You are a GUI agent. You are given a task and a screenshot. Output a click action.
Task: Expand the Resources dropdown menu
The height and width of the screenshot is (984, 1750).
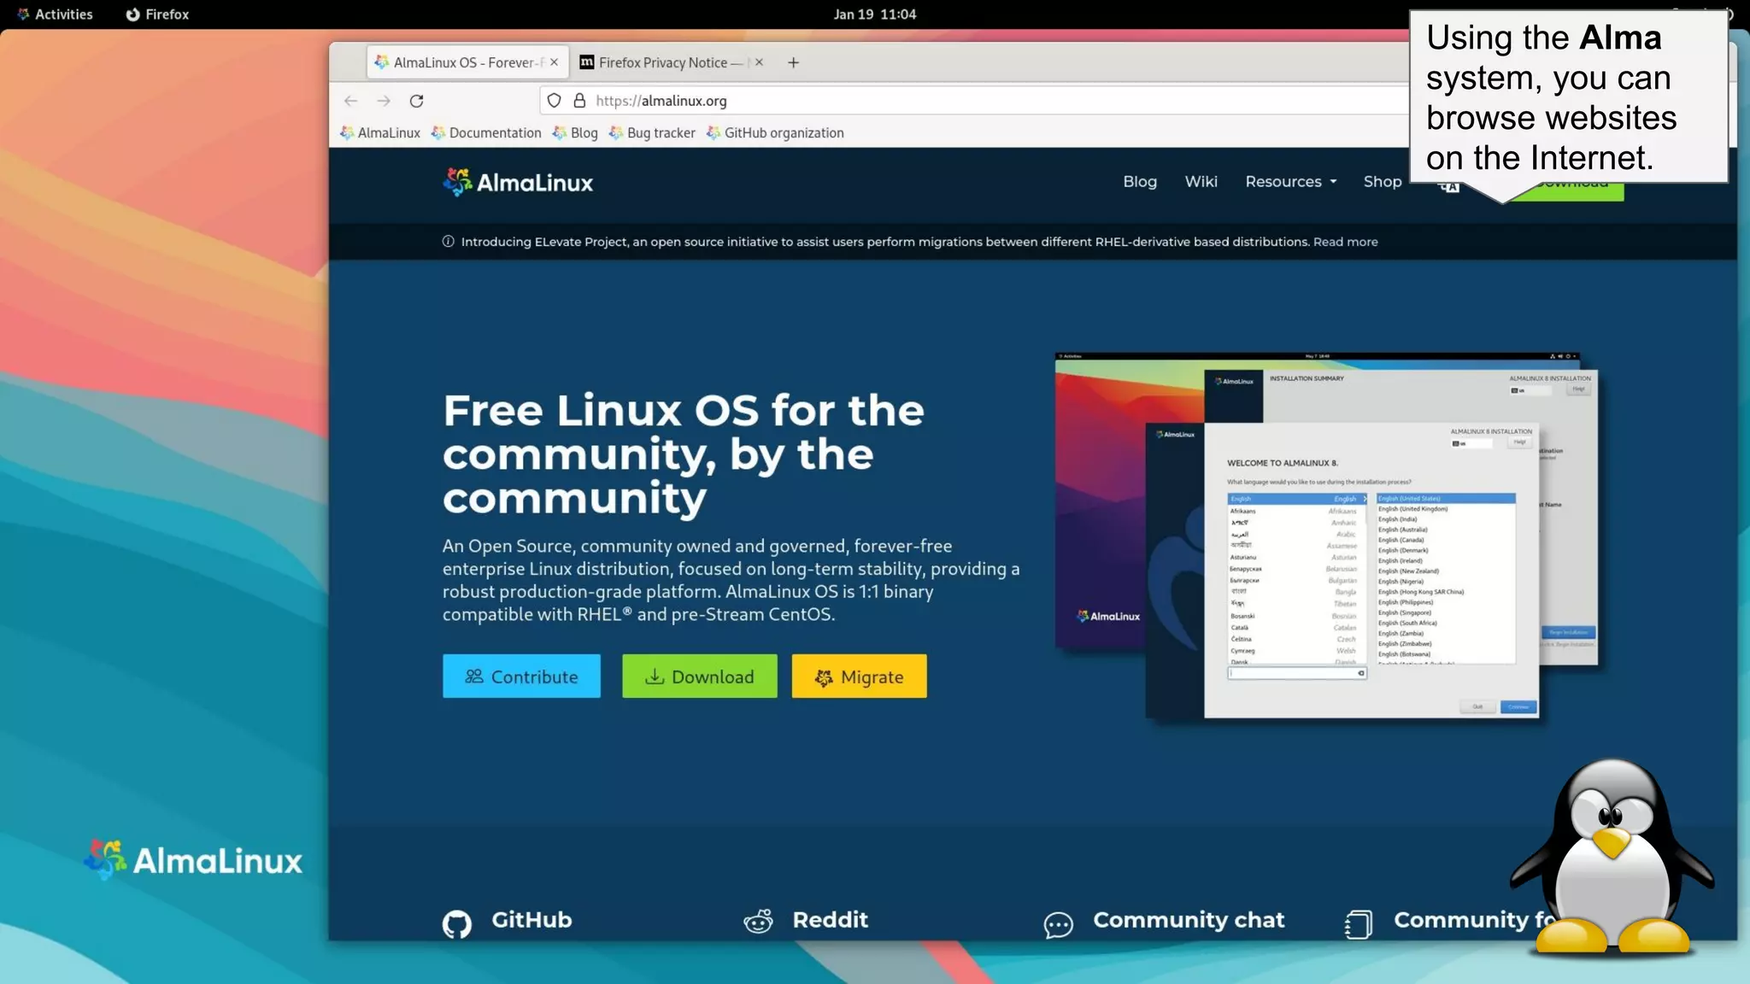[x=1290, y=181]
